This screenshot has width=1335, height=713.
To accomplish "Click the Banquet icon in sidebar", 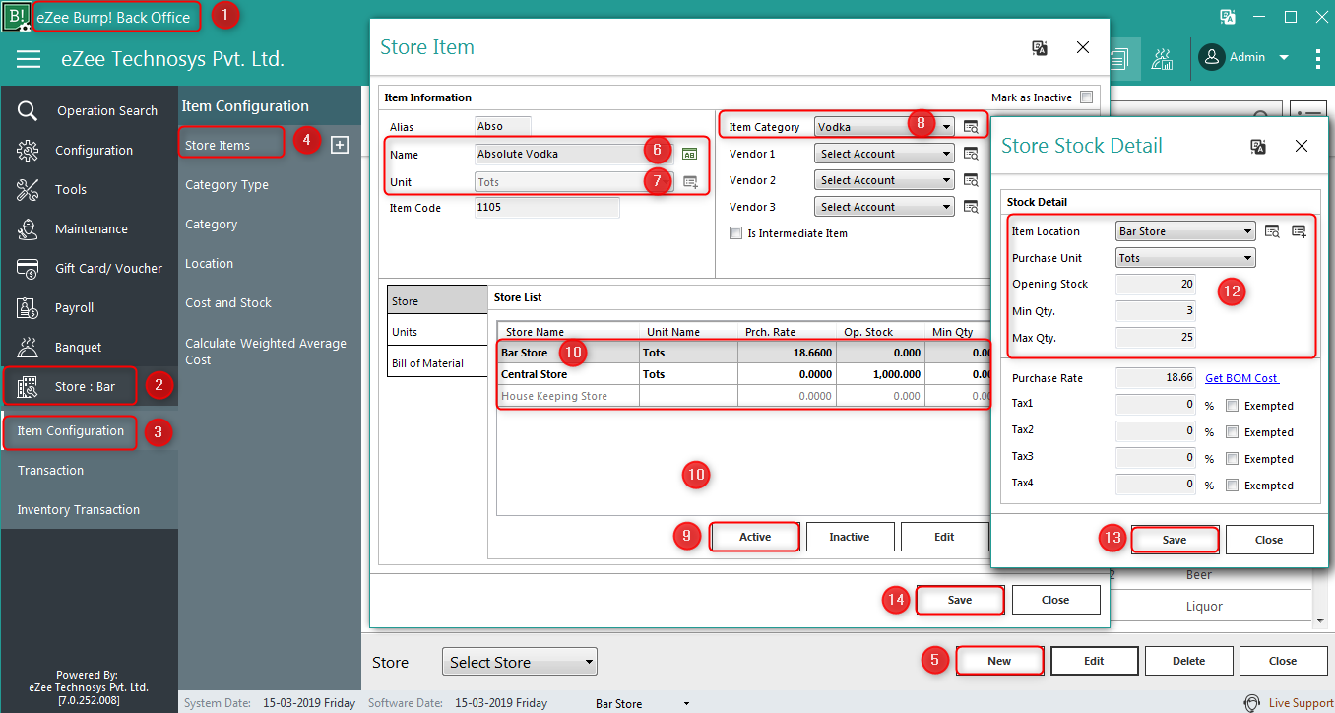I will (x=28, y=347).
